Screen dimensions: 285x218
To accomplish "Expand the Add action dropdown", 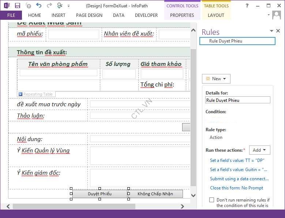I will tap(259, 150).
